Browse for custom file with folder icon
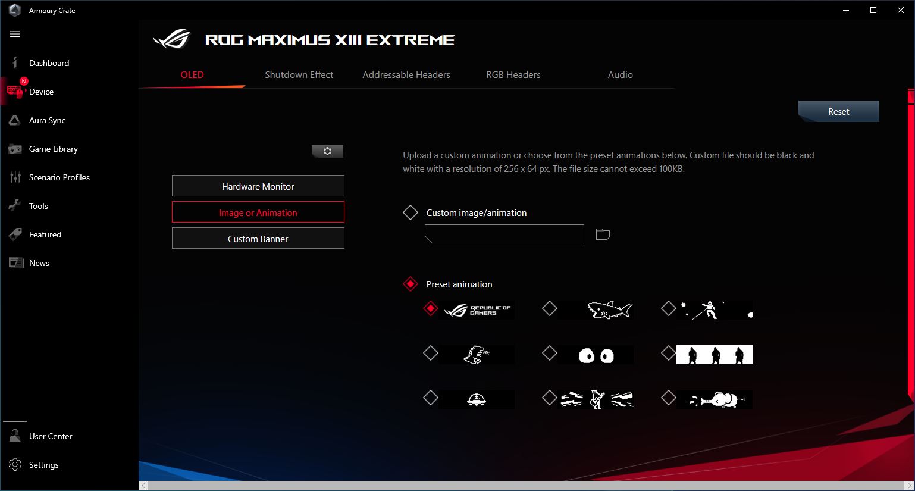 click(603, 234)
